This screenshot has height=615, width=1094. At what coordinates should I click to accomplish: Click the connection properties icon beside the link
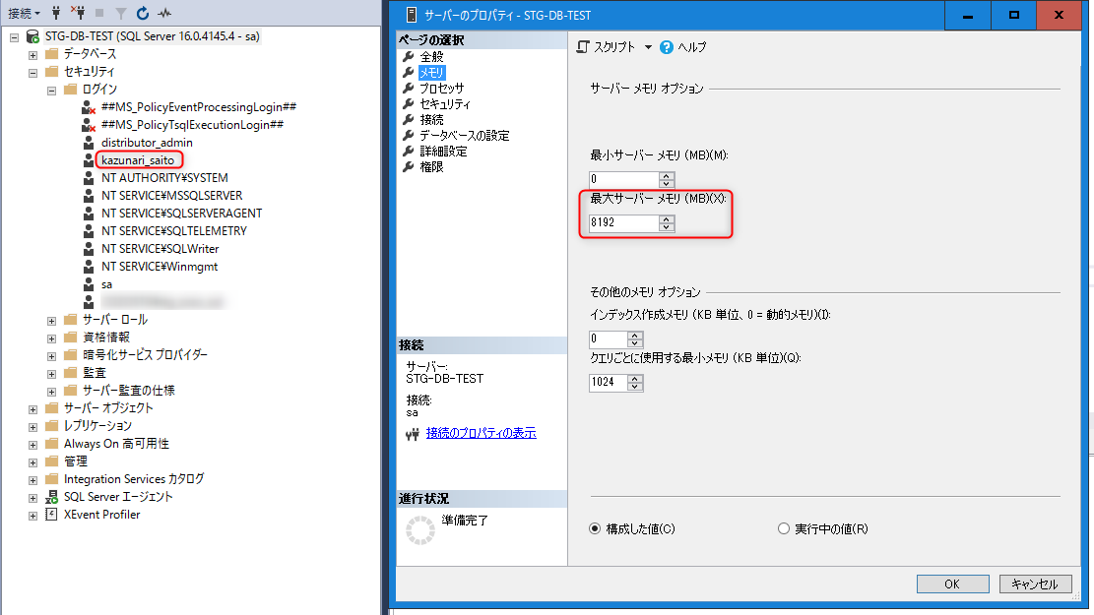413,434
